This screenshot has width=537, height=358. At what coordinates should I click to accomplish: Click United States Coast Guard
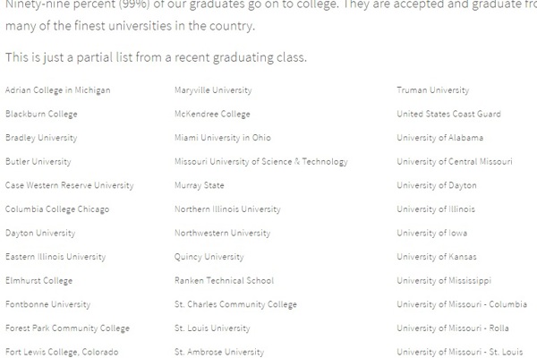tap(448, 115)
